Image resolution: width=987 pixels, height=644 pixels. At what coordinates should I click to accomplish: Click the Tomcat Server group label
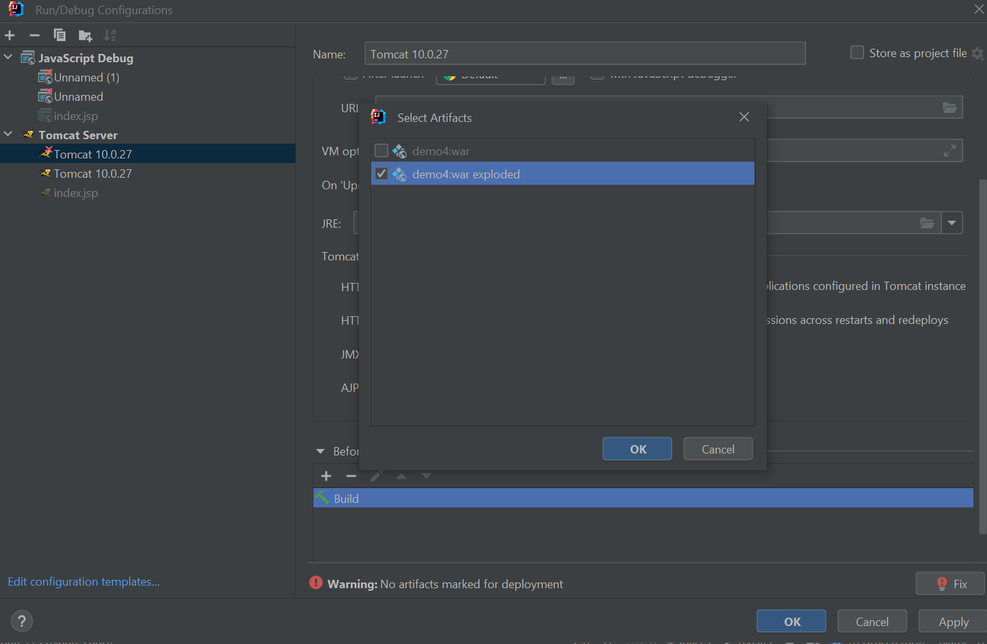pos(78,135)
